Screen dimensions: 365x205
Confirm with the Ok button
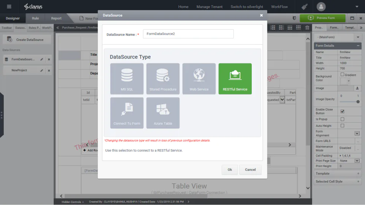tap(230, 170)
